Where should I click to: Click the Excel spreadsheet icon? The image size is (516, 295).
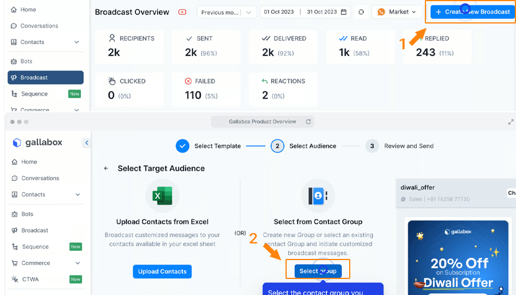pyautogui.click(x=162, y=196)
